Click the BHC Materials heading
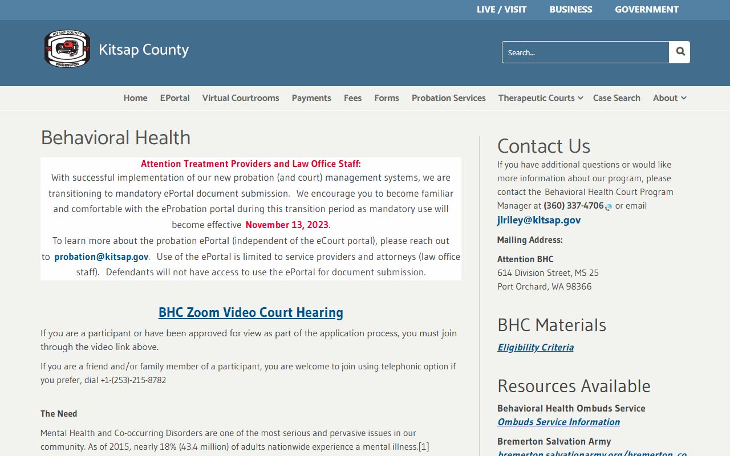 551,325
